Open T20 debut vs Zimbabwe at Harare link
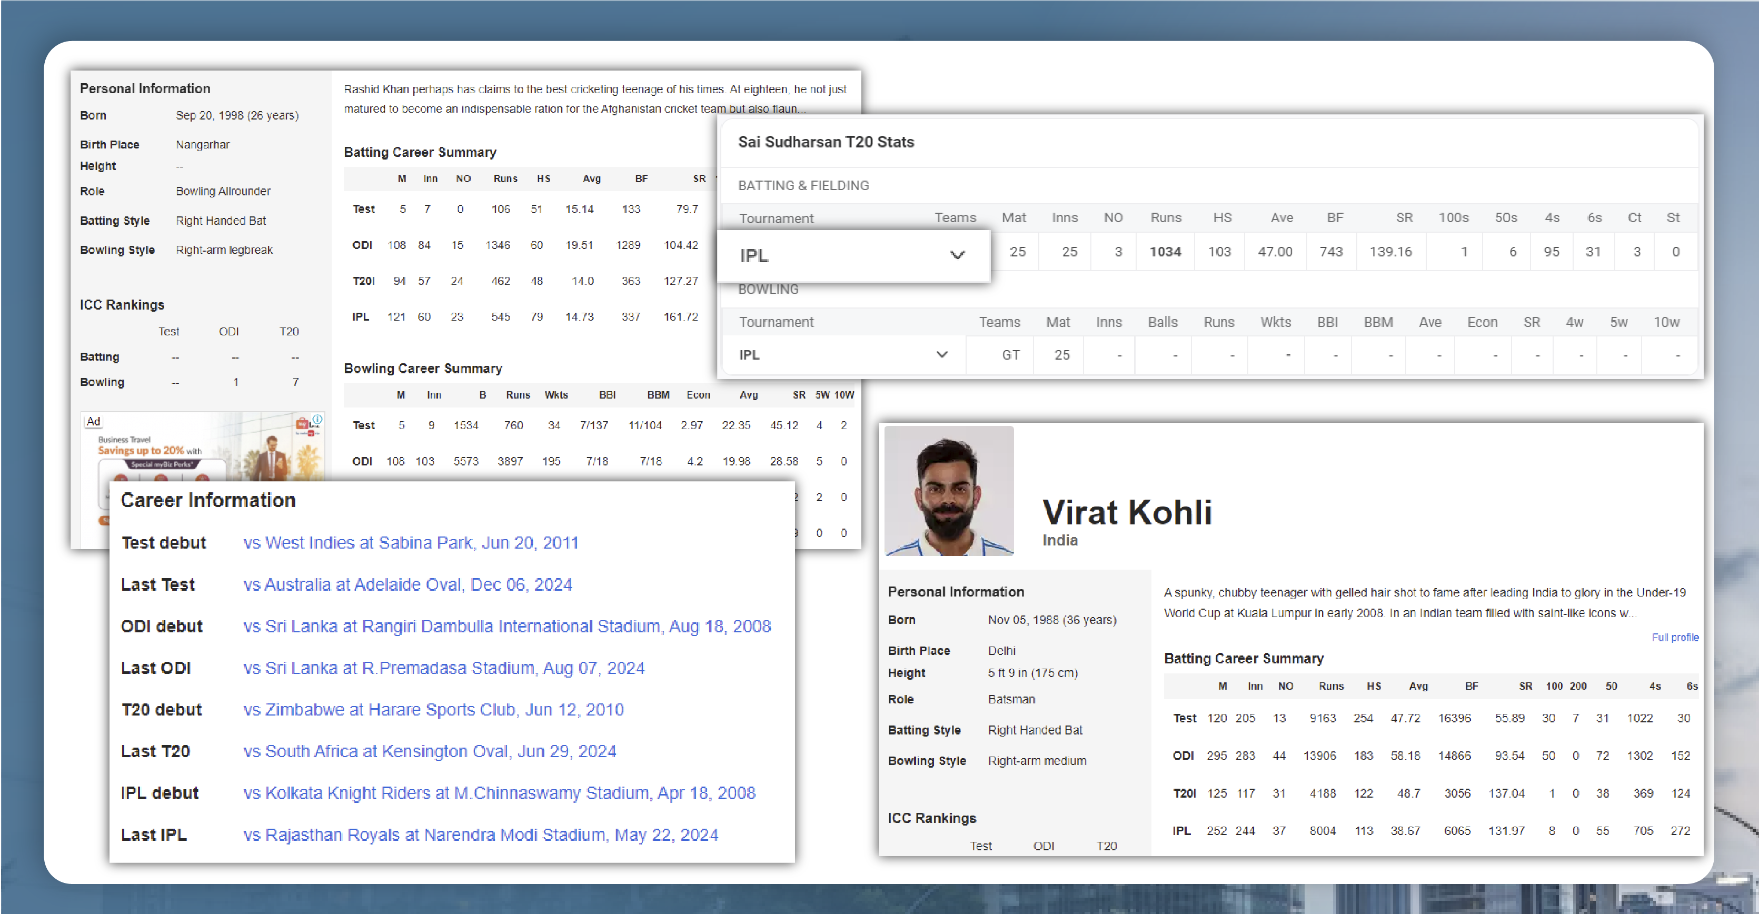 point(434,709)
